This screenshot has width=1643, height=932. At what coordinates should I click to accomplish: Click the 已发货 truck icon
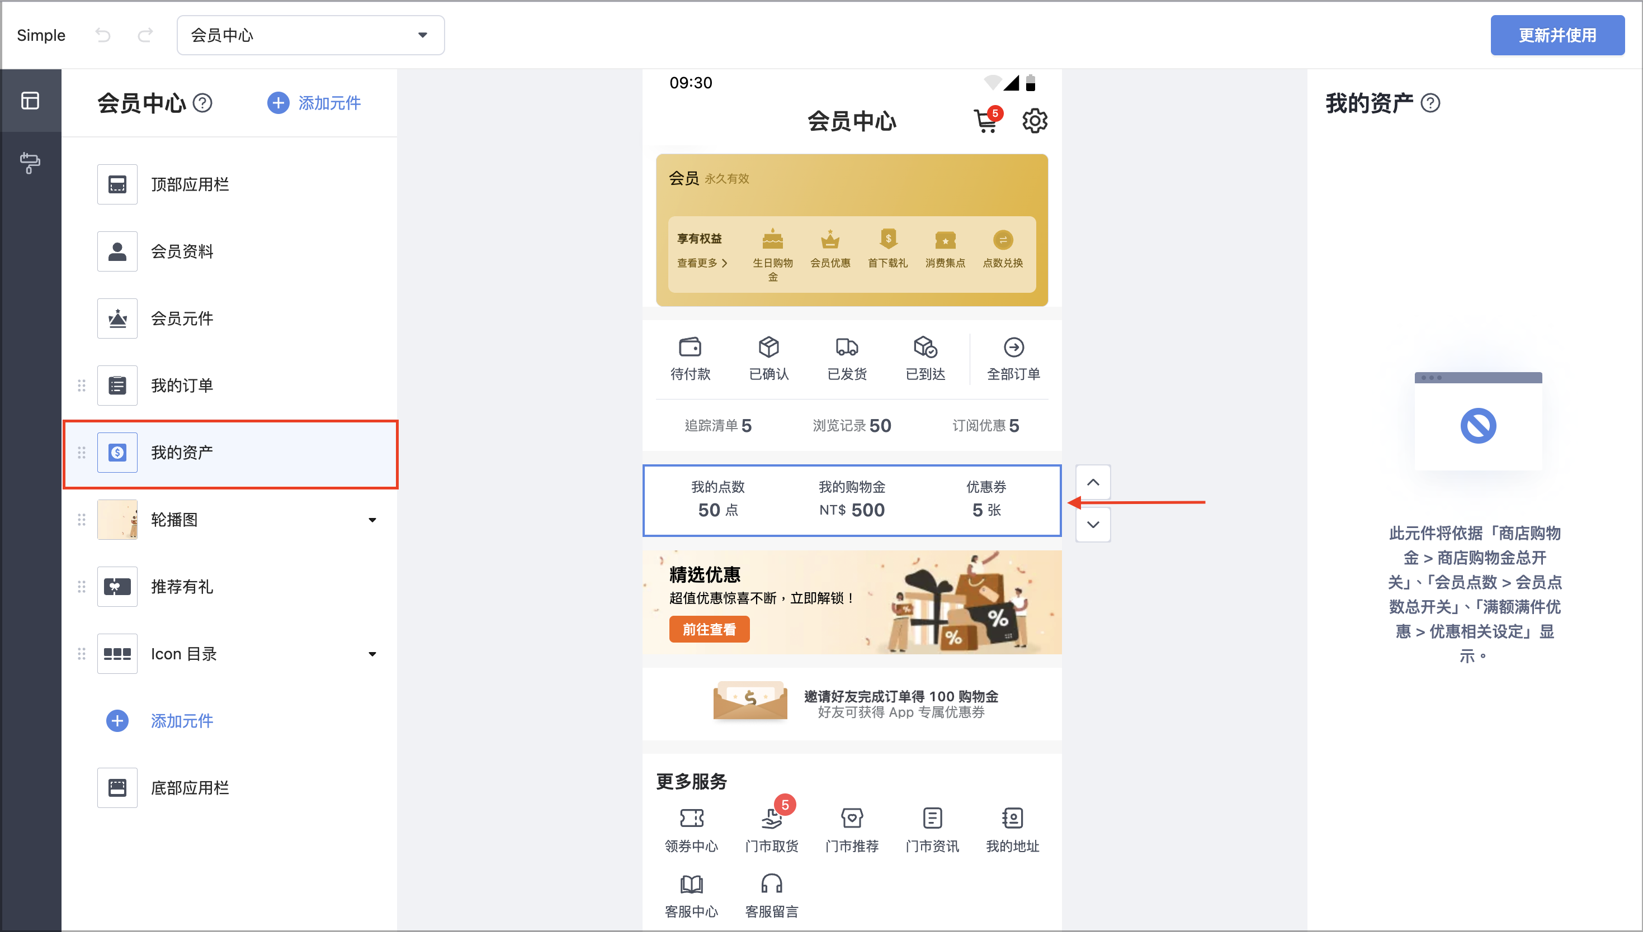(x=847, y=347)
